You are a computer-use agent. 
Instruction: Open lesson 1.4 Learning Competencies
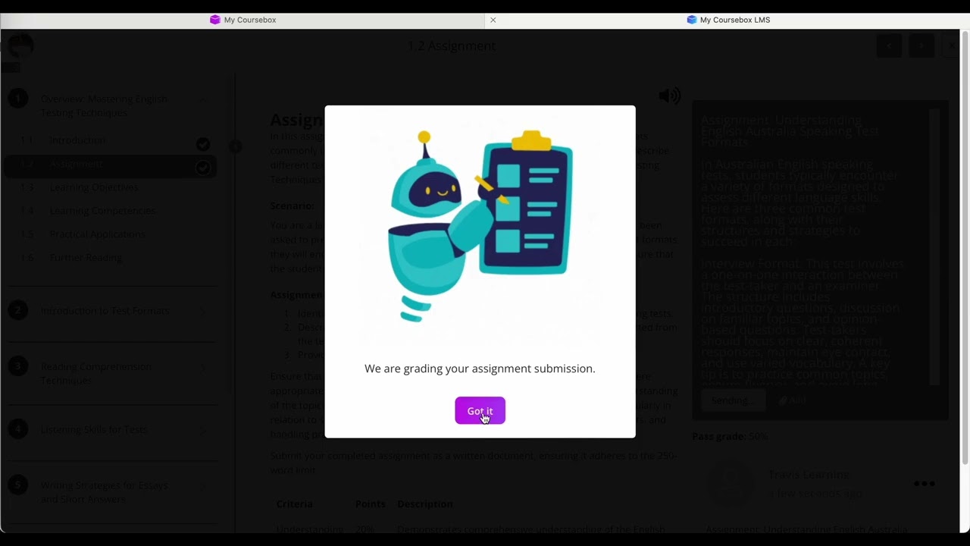pos(102,211)
